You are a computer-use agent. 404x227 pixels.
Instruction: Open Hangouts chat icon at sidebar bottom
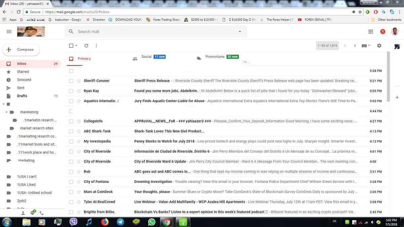tap(33, 213)
